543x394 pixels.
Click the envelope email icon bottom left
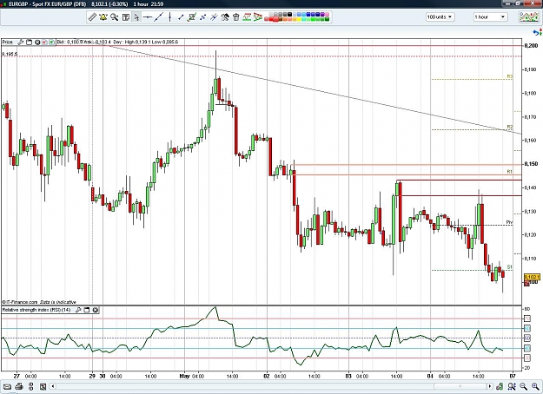[x=7, y=386]
